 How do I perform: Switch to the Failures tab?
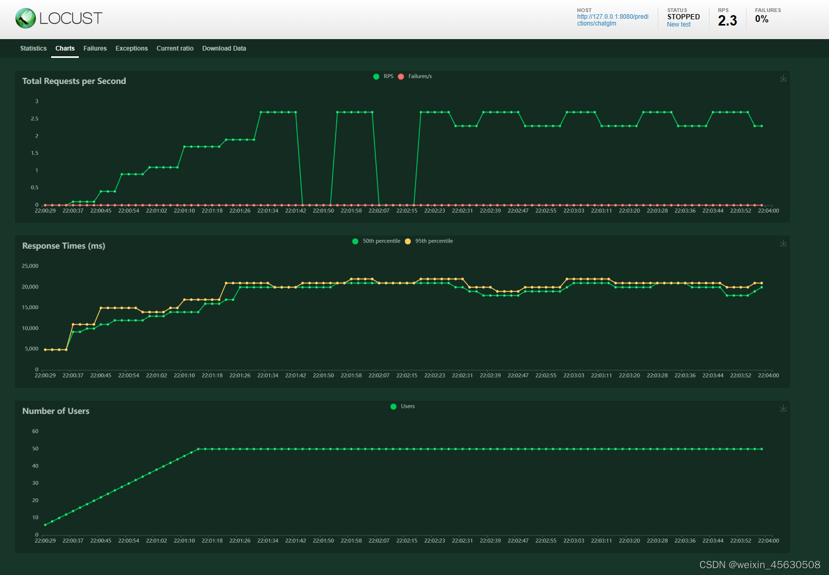point(95,48)
